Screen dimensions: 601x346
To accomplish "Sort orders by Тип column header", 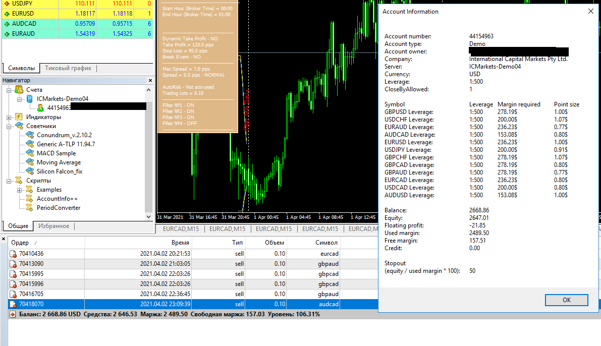I will (x=219, y=243).
